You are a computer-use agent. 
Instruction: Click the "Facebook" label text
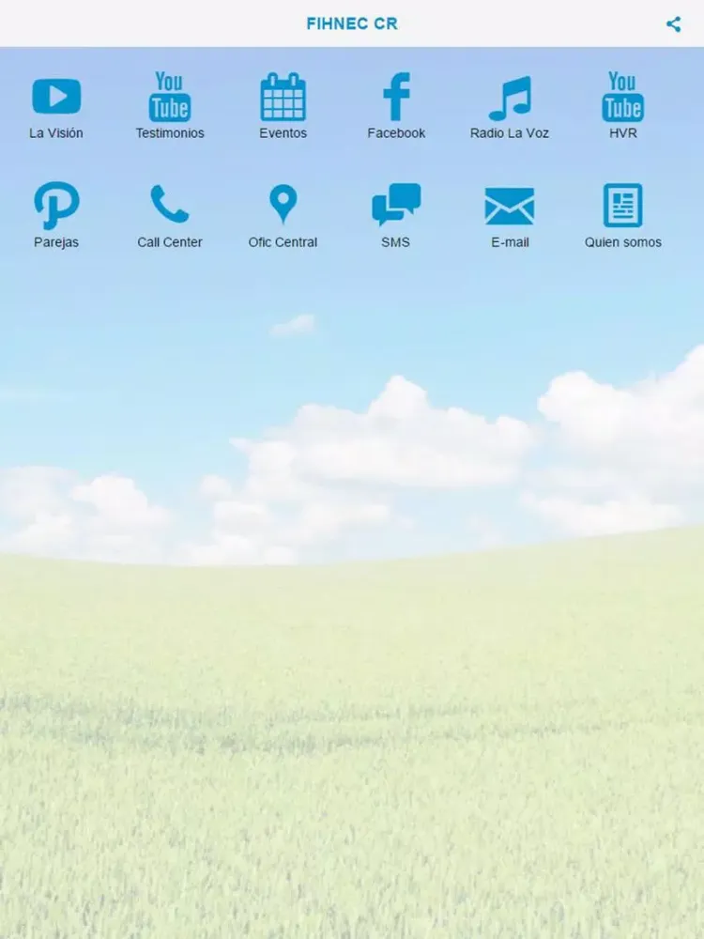click(x=396, y=133)
